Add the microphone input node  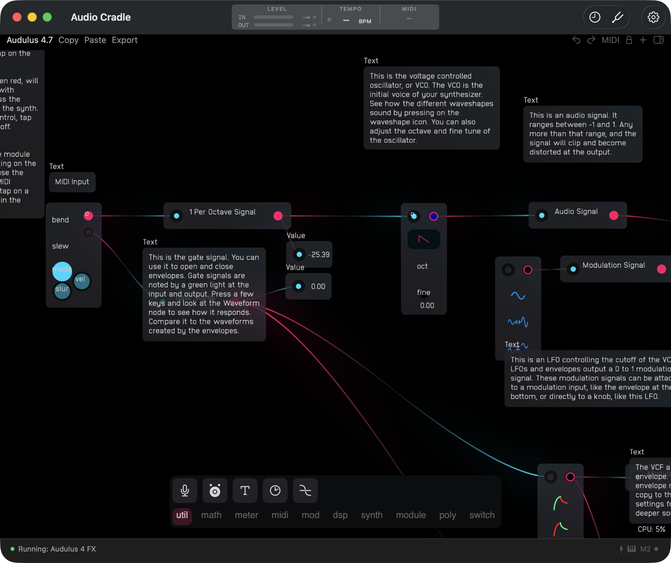[x=185, y=490]
